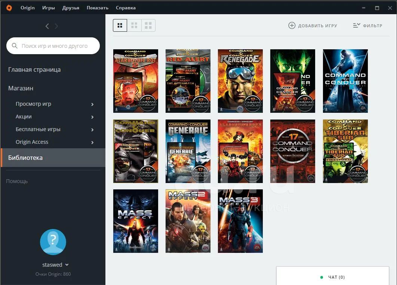Viewport: 397px width, 285px height.
Task: Select the medium tile grid view
Action: (x=134, y=25)
